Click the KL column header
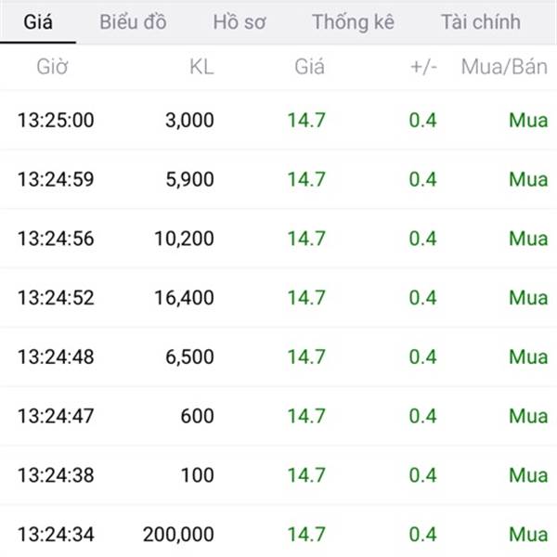 point(201,67)
